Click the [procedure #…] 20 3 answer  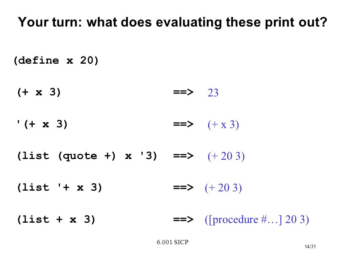[257, 220]
